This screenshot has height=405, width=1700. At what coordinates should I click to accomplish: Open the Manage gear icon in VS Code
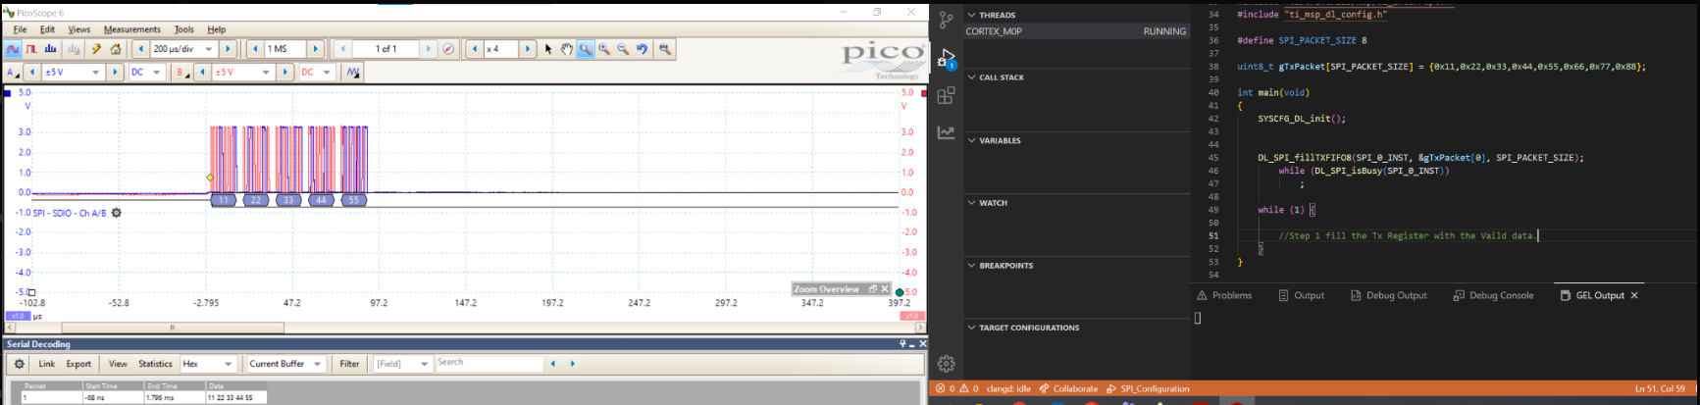click(946, 364)
